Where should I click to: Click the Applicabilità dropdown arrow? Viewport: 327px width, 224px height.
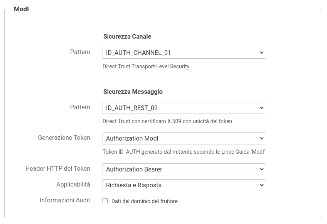[262, 185]
